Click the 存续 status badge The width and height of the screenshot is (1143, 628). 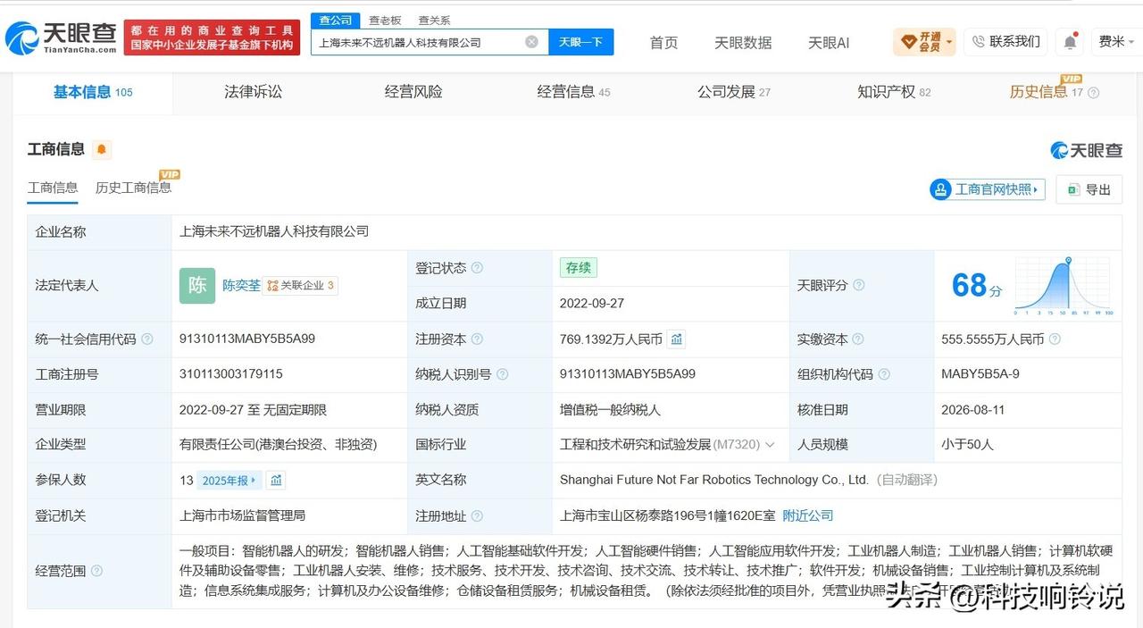click(579, 268)
